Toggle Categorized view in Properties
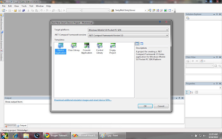222x139 pixels. coord(187,92)
